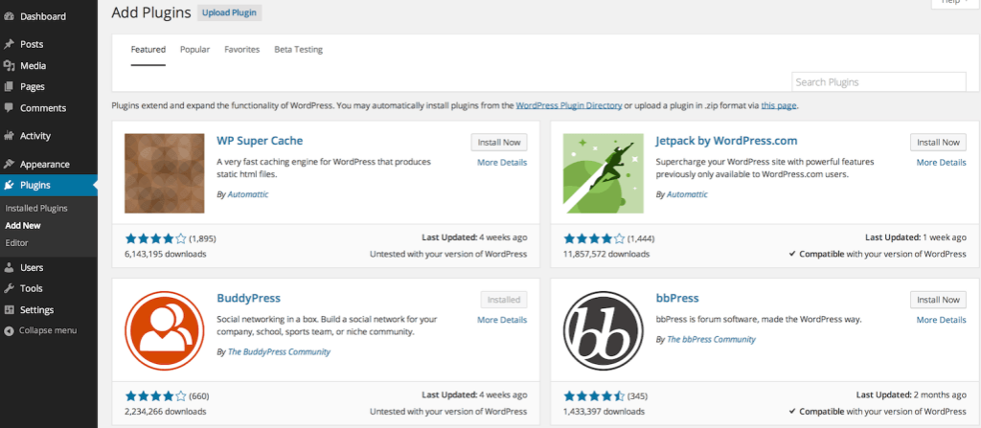Open the WP Super Cache title link
Screen dimensions: 981x428
pyautogui.click(x=260, y=141)
